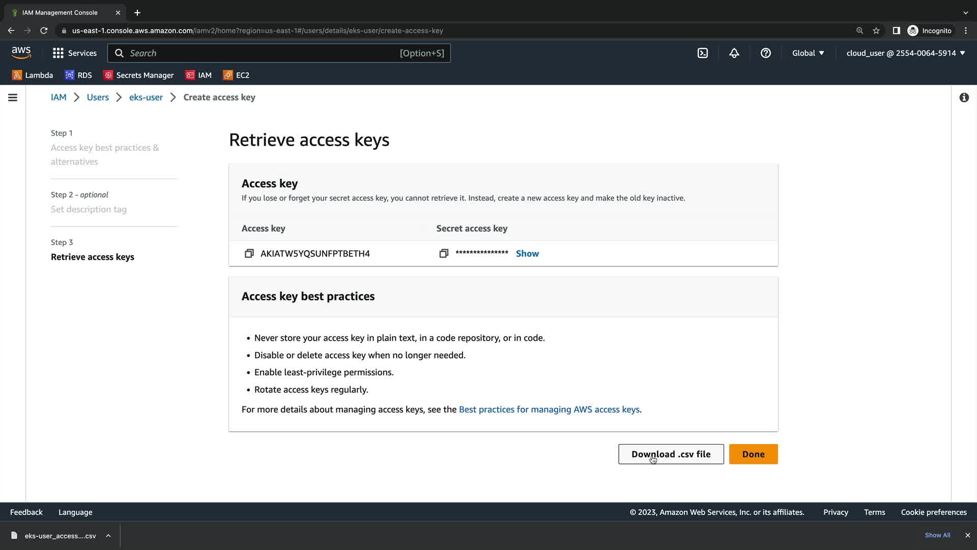The width and height of the screenshot is (977, 550).
Task: Go to eks-user breadcrumb link
Action: coord(146,97)
